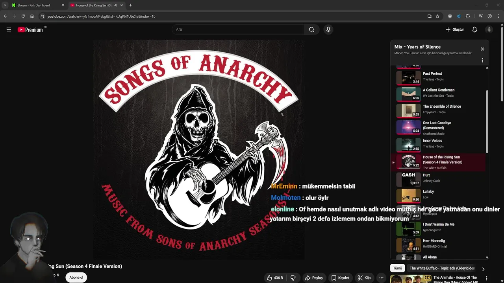Click the Ara search field
504x283 pixels.
(x=238, y=29)
